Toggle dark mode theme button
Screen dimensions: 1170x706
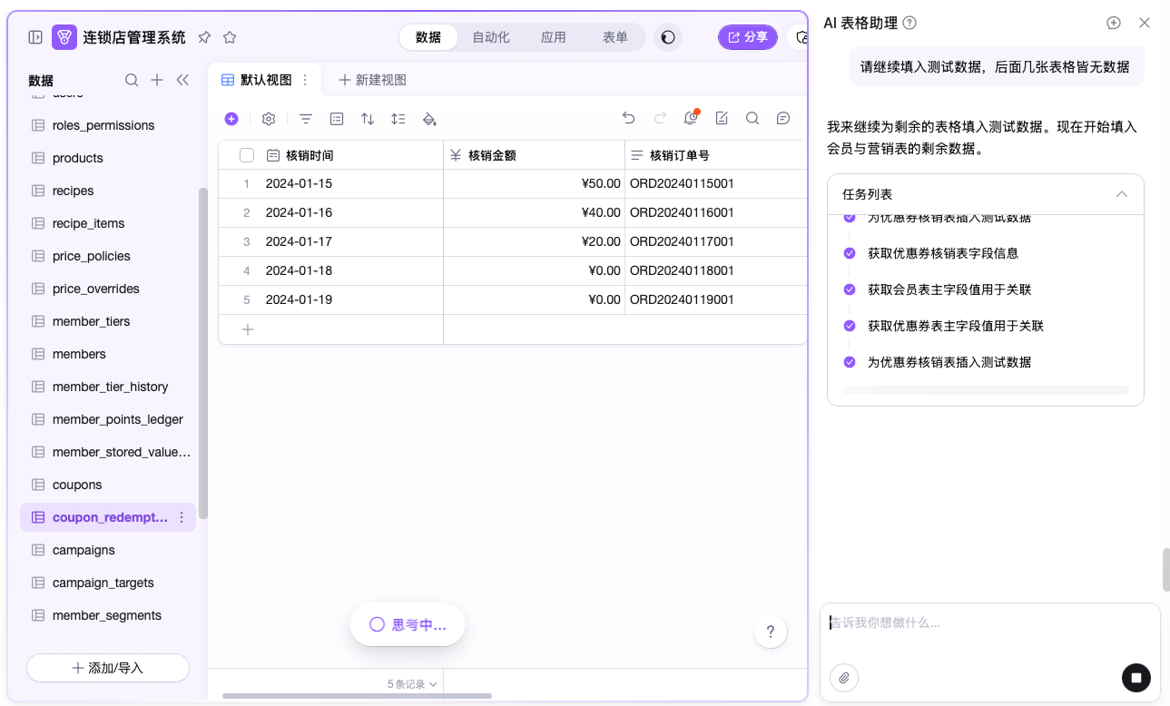(x=668, y=37)
